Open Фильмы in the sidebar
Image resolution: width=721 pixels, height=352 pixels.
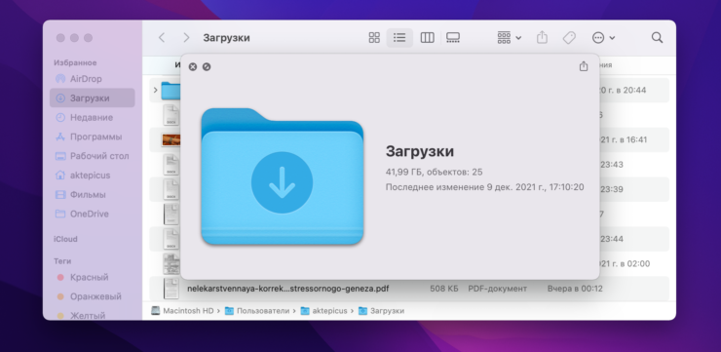(x=92, y=195)
